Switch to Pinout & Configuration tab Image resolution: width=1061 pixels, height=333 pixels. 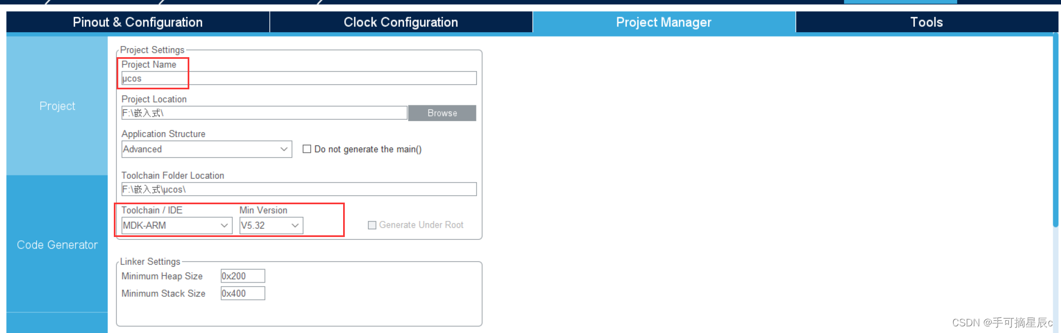click(x=138, y=22)
